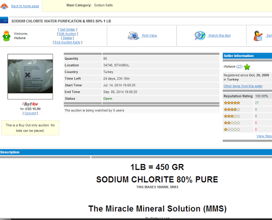
Task: Click the product photo thumbnail
Action: (30, 77)
